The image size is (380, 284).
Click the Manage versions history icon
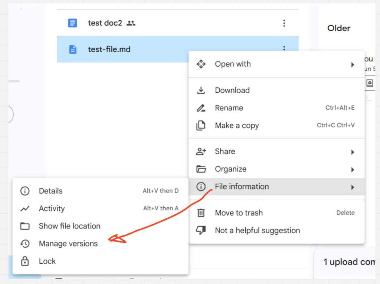click(25, 244)
